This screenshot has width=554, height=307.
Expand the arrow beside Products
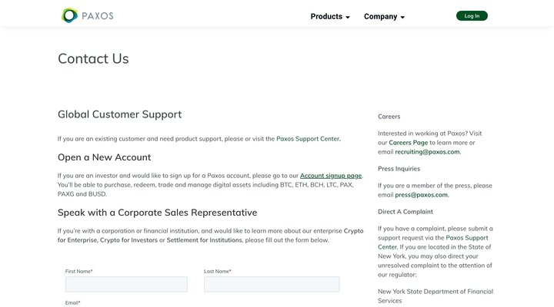coord(348,17)
